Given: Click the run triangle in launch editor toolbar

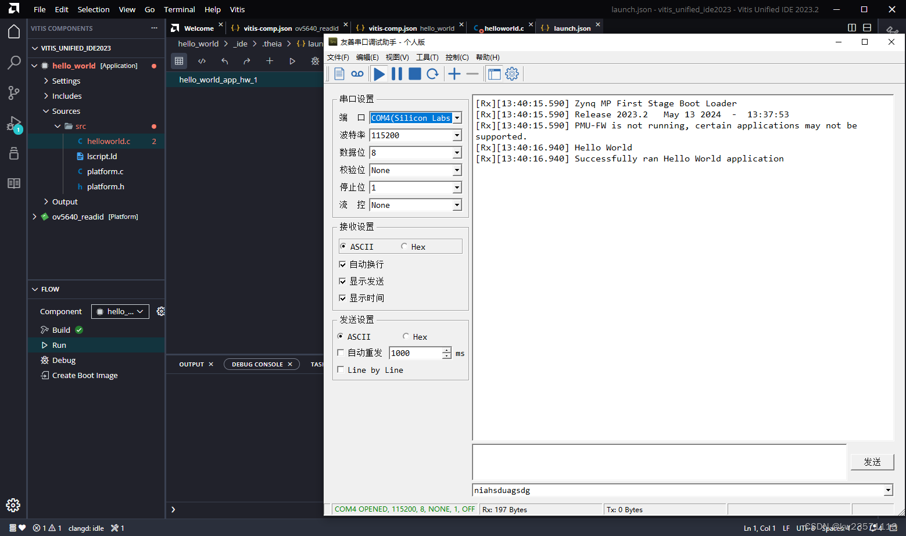Looking at the screenshot, I should click(x=292, y=61).
